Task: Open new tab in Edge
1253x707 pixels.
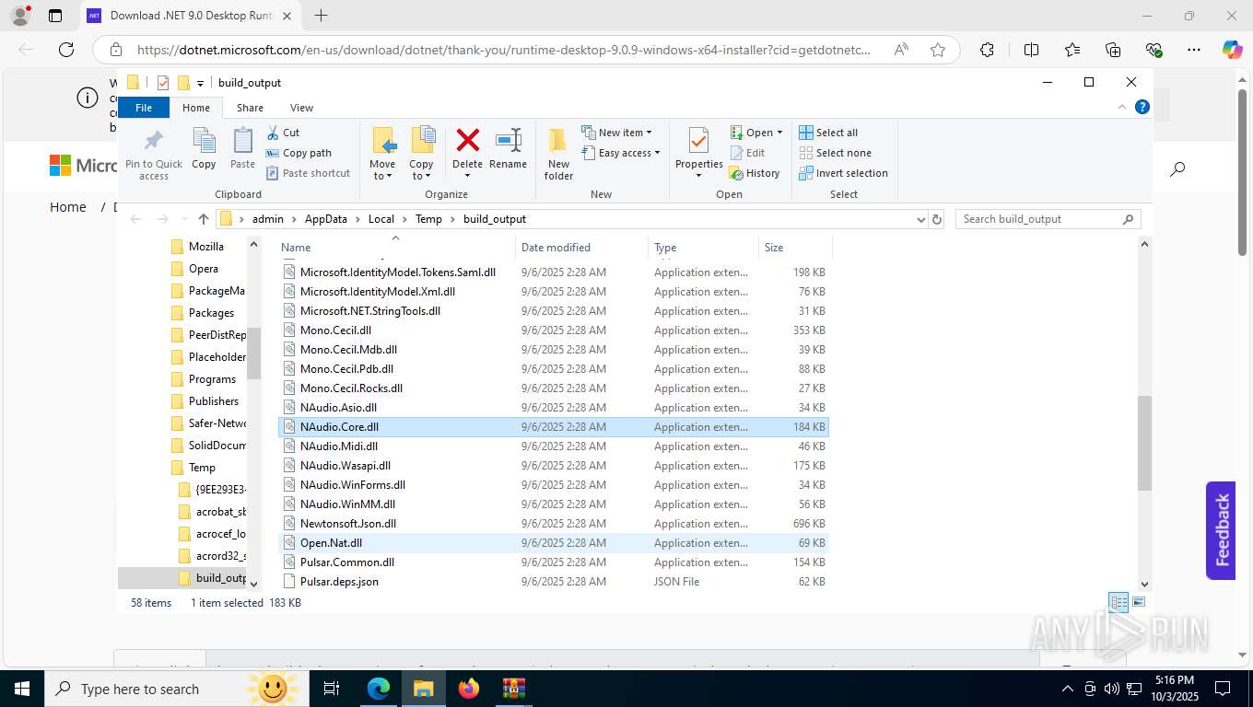Action: 321,16
